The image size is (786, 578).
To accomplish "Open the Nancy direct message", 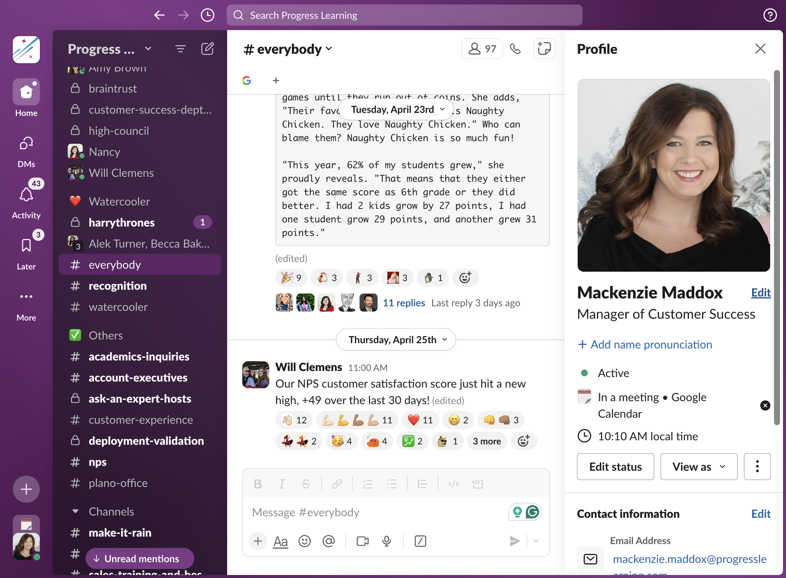I will tap(140, 152).
